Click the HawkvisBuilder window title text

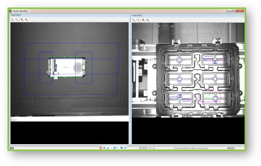point(20,11)
